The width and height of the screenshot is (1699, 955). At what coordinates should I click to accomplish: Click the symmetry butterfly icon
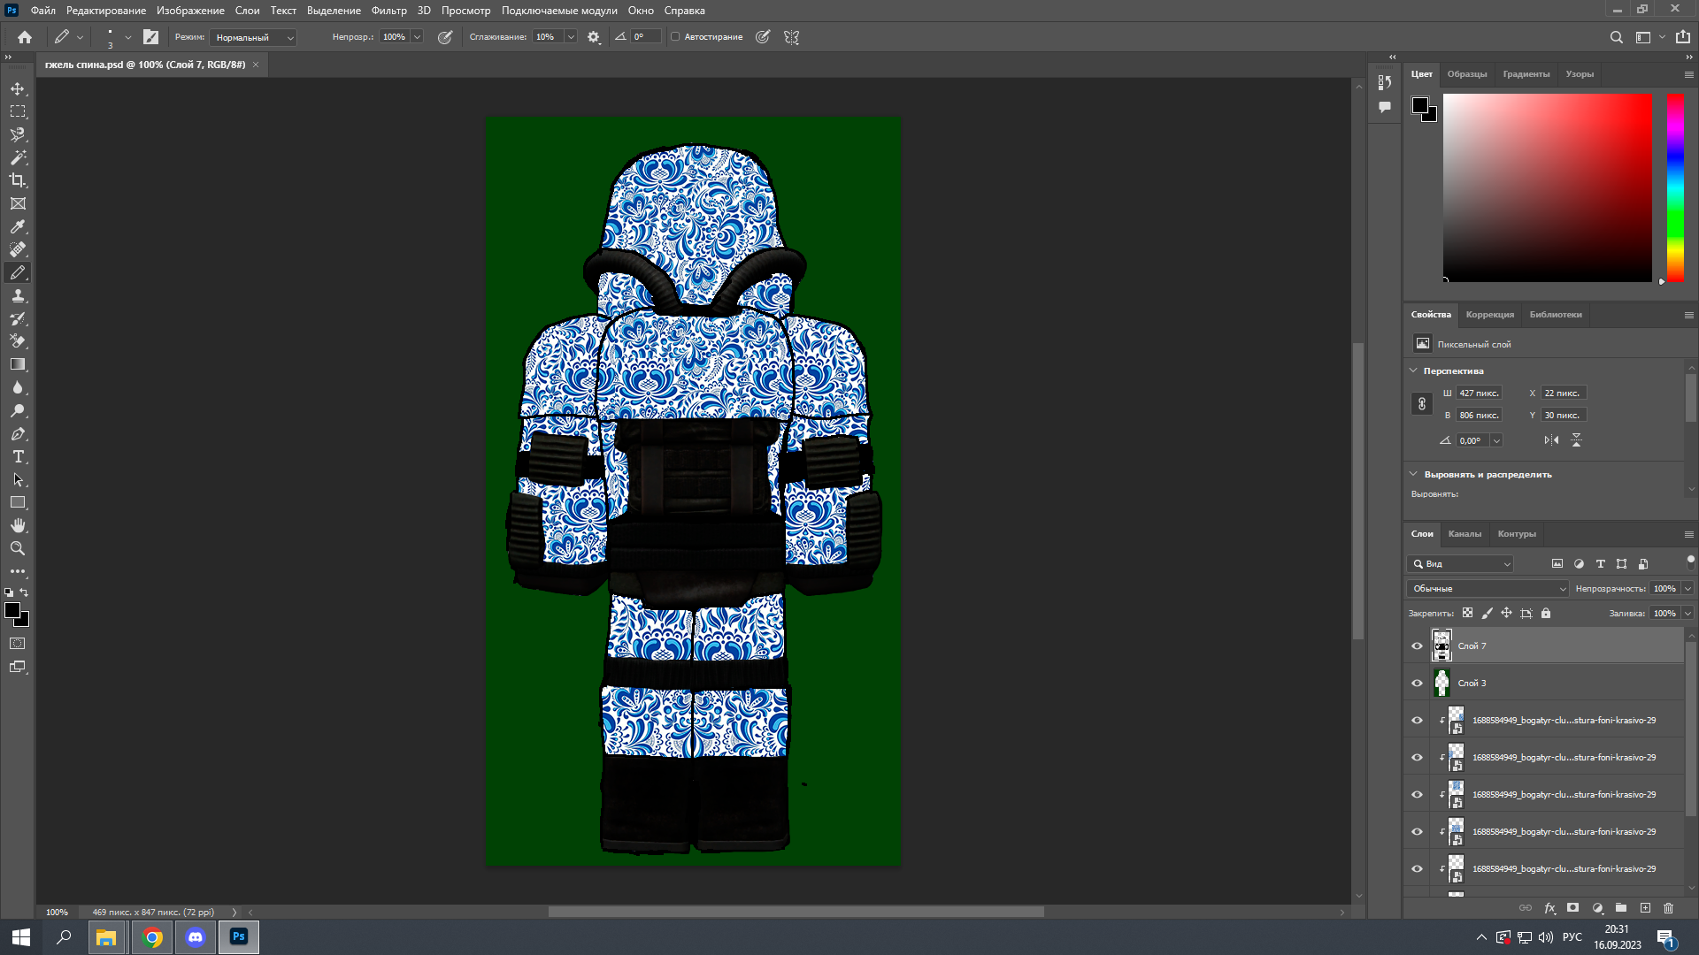coord(792,37)
